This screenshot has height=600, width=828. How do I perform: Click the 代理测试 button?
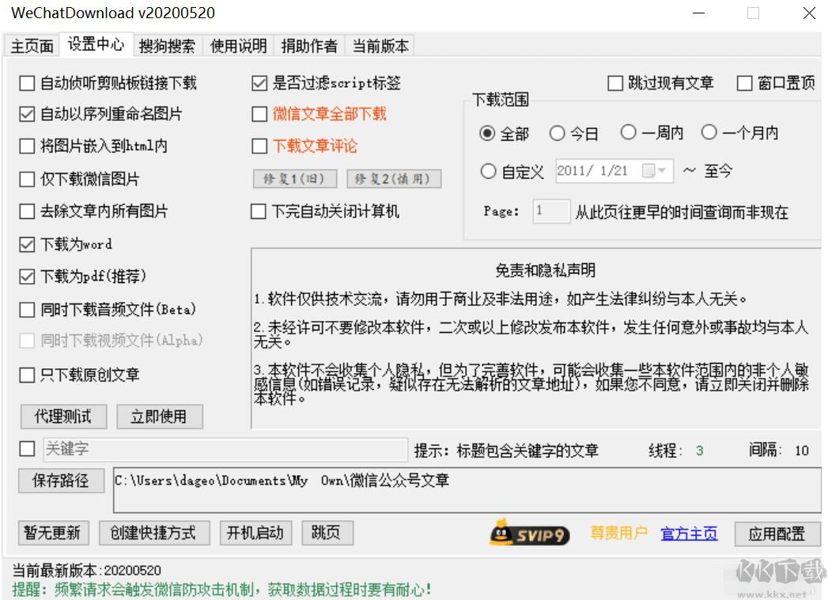63,417
